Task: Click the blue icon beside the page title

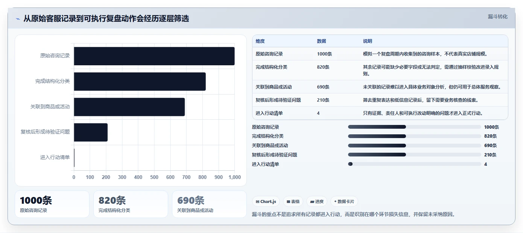Action: click(x=18, y=19)
